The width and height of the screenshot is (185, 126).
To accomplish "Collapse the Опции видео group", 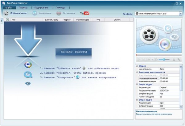I will [137, 84].
